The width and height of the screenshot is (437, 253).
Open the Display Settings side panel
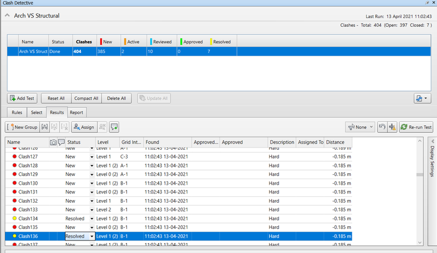(x=431, y=161)
